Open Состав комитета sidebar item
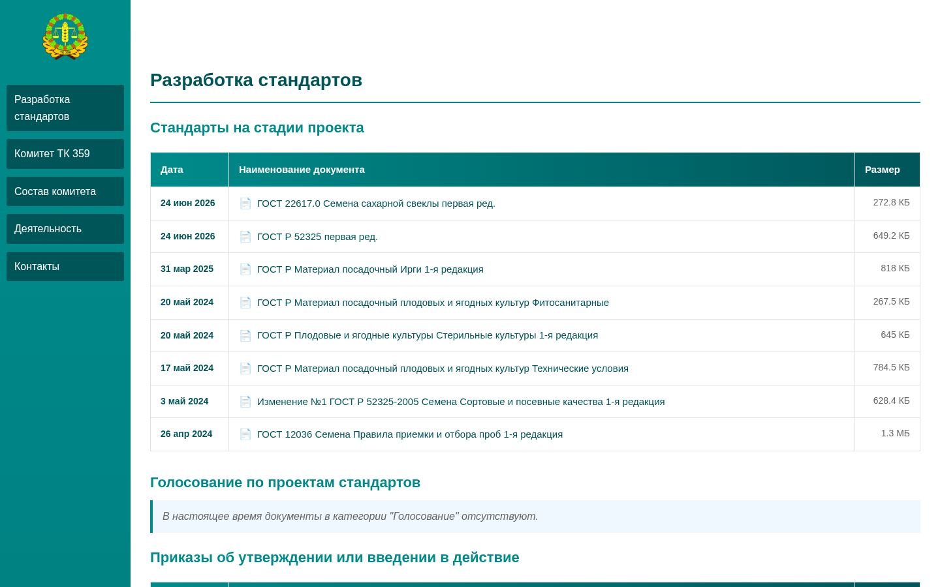This screenshot has height=587, width=940. [65, 192]
